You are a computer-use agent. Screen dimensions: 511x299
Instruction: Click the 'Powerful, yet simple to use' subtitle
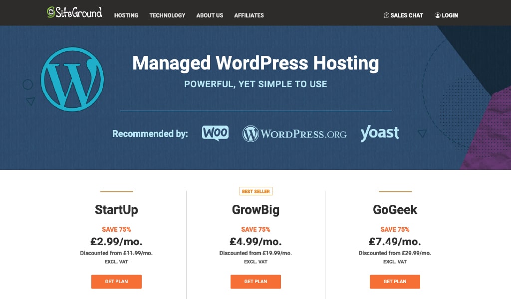pyautogui.click(x=255, y=84)
